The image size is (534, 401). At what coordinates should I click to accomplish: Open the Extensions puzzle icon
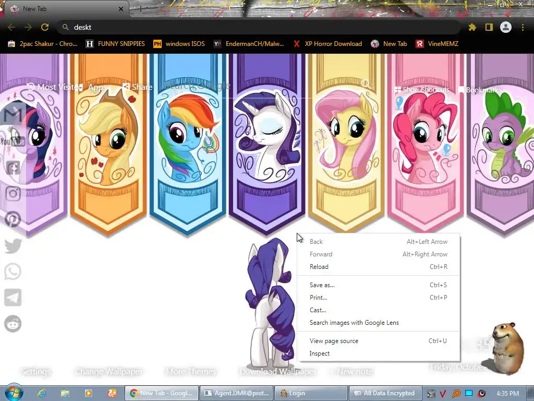coord(472,27)
